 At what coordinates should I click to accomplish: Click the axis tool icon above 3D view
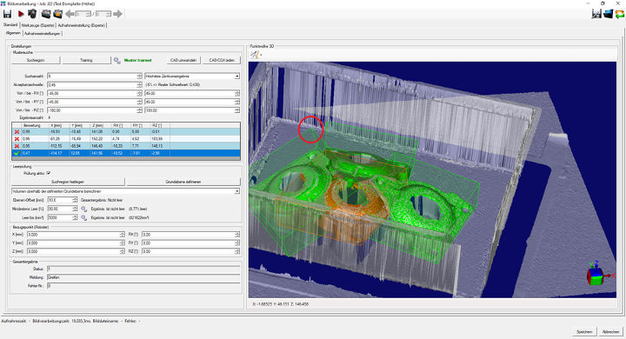pyautogui.click(x=255, y=55)
